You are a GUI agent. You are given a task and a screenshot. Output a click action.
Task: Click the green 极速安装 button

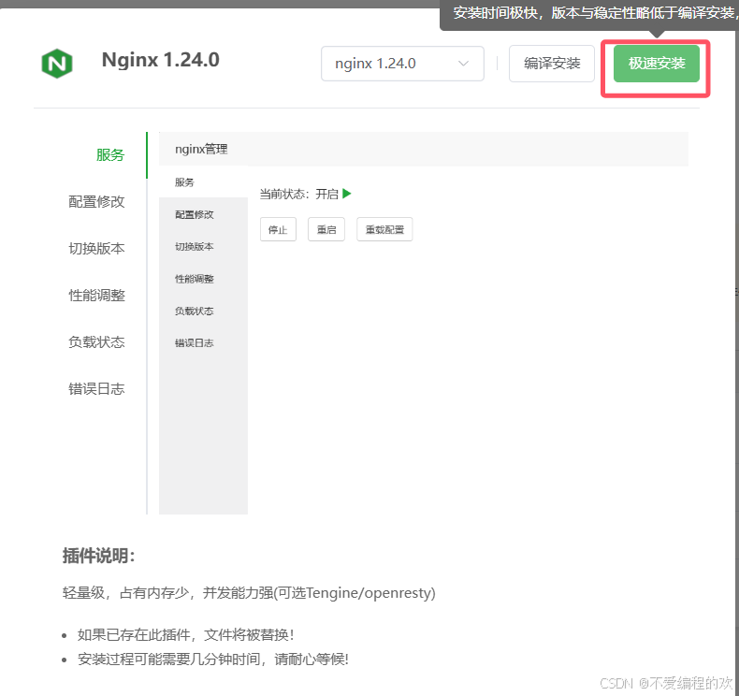657,64
